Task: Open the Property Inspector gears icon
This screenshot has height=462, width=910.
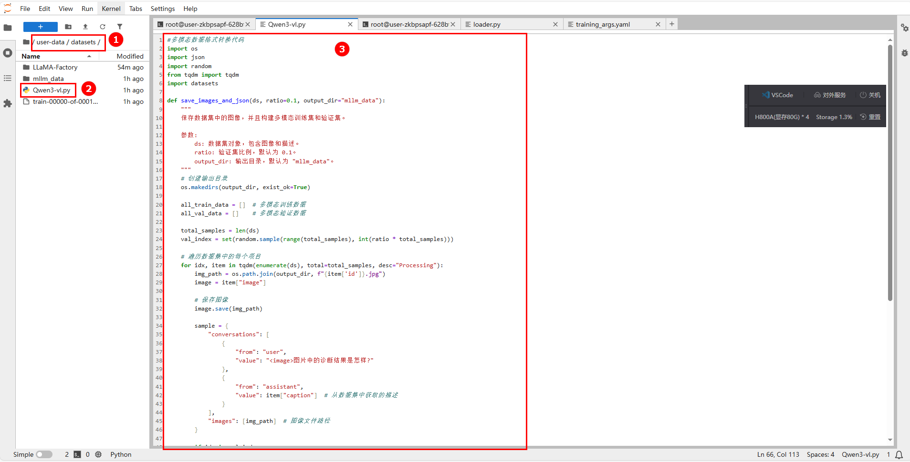Action: click(904, 28)
